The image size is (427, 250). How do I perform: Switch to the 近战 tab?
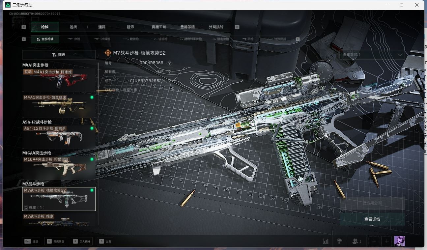[73, 27]
